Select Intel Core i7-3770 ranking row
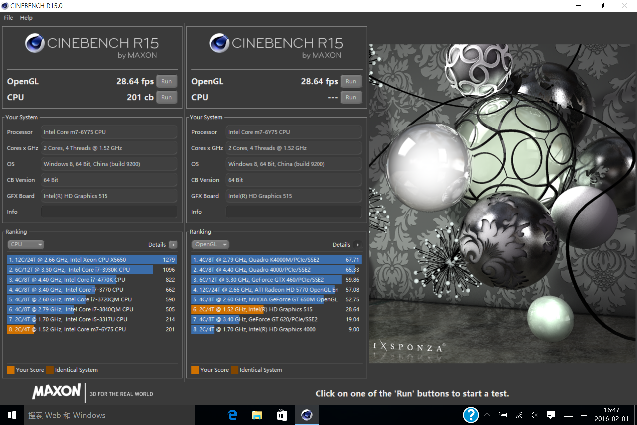637x425 pixels. pyautogui.click(x=92, y=290)
